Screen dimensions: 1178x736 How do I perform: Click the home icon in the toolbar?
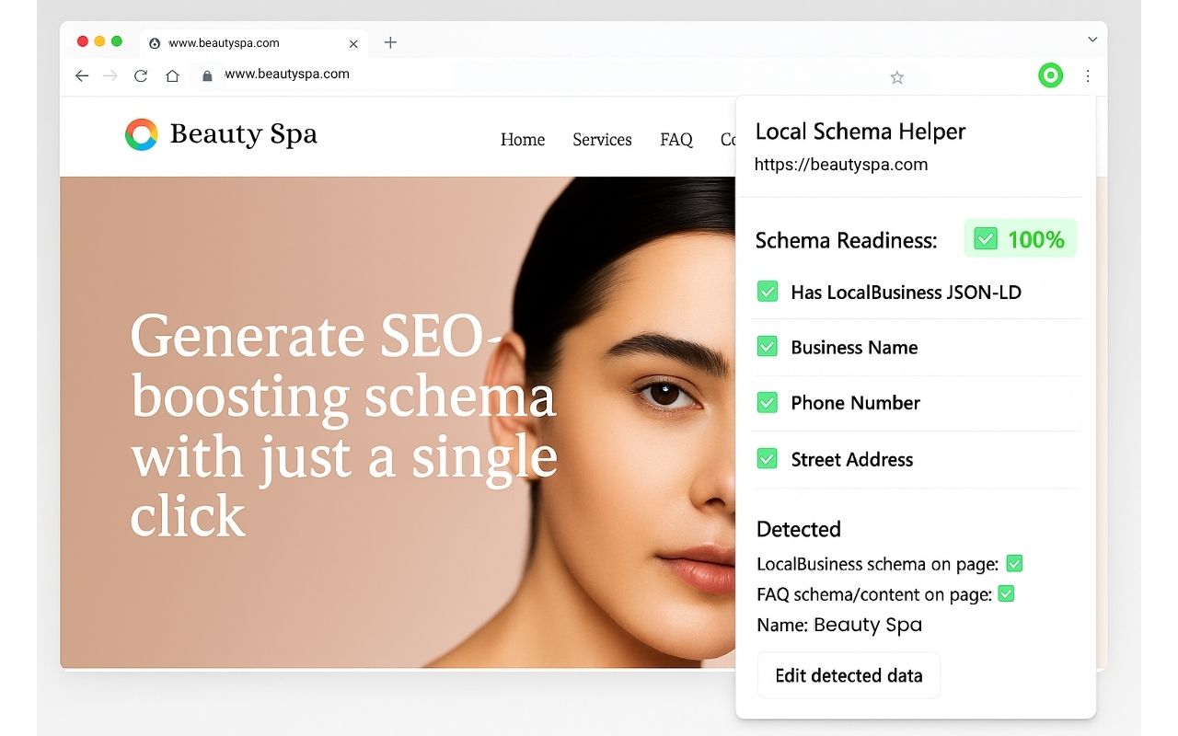tap(172, 76)
